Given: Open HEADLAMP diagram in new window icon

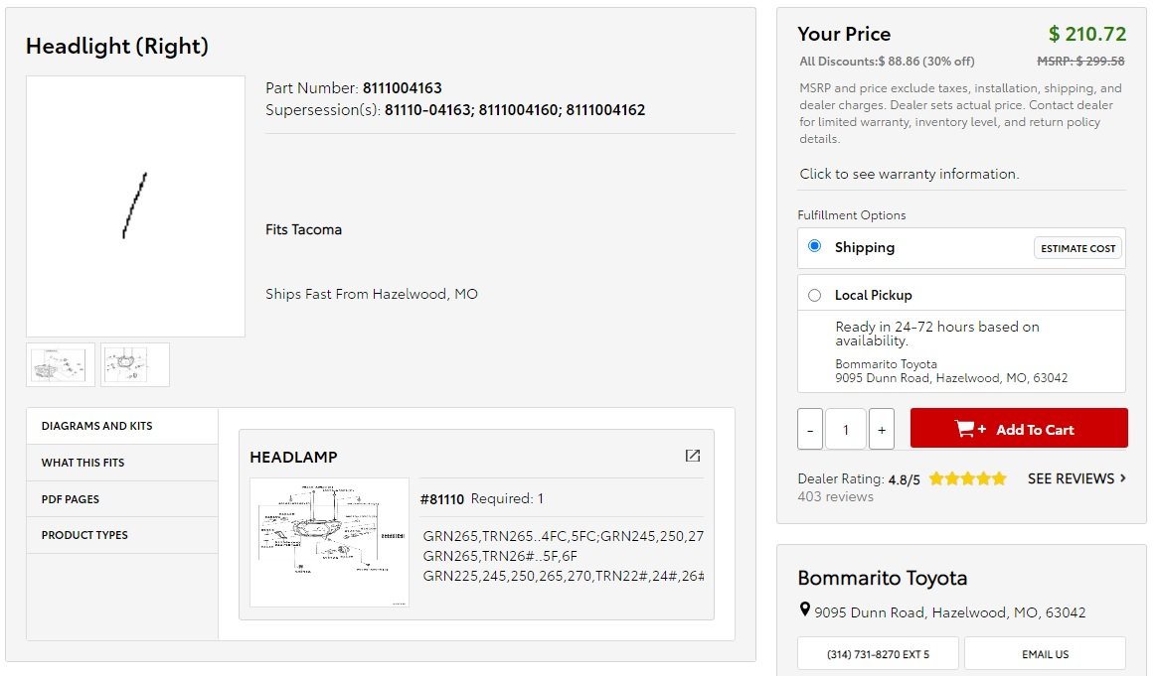Looking at the screenshot, I should point(693,456).
